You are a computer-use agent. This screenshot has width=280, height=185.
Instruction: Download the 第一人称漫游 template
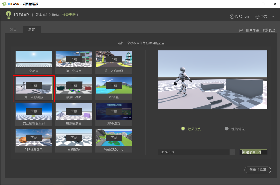(x=114, y=59)
